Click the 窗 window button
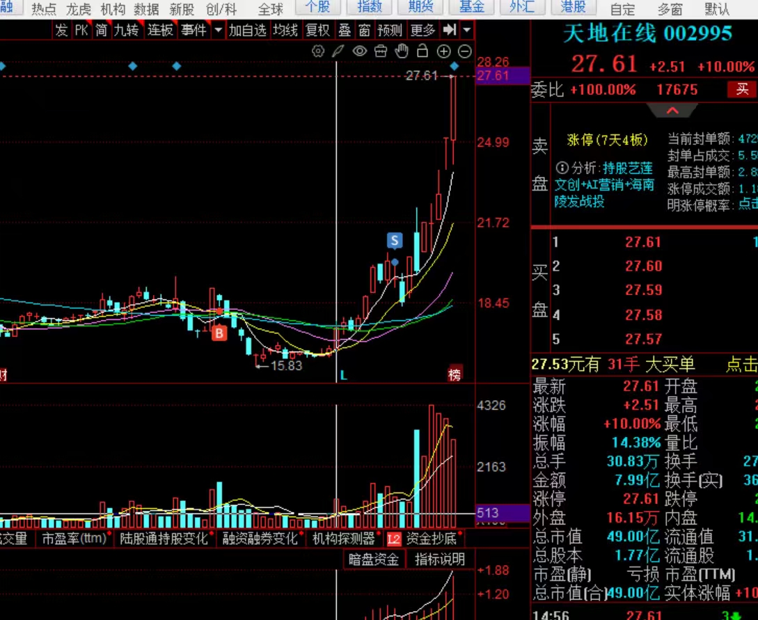The height and width of the screenshot is (620, 758). coord(365,30)
